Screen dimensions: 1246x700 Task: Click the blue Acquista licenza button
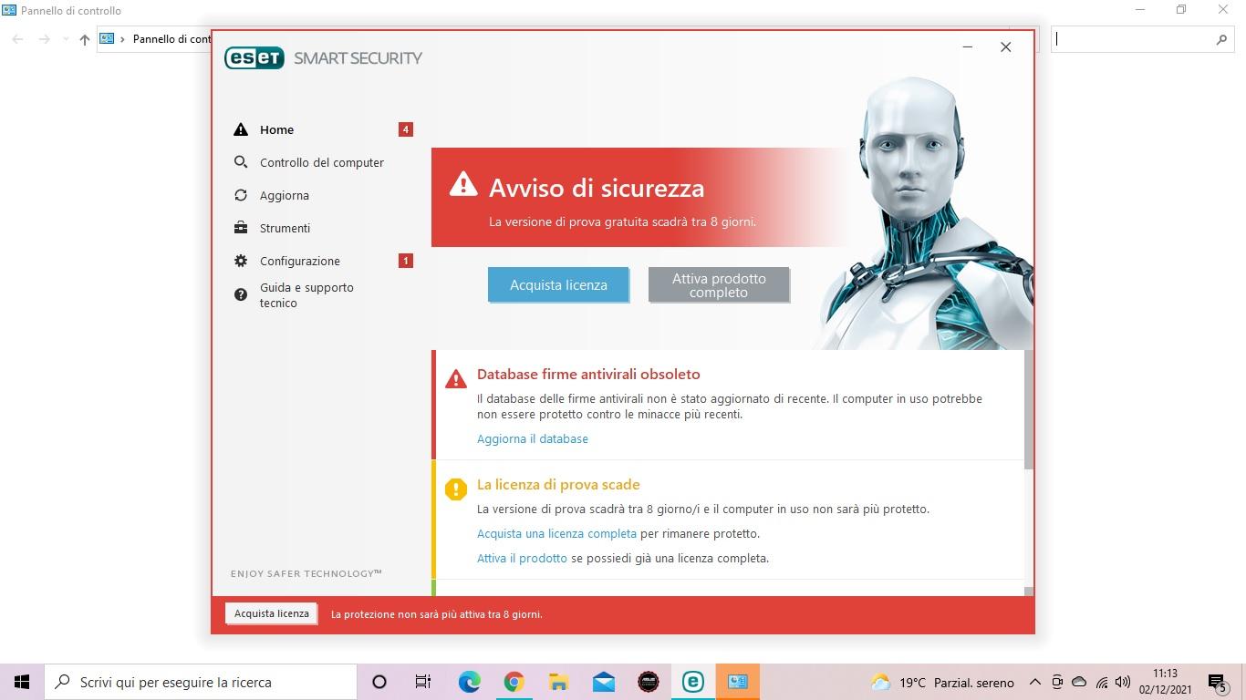tap(558, 284)
